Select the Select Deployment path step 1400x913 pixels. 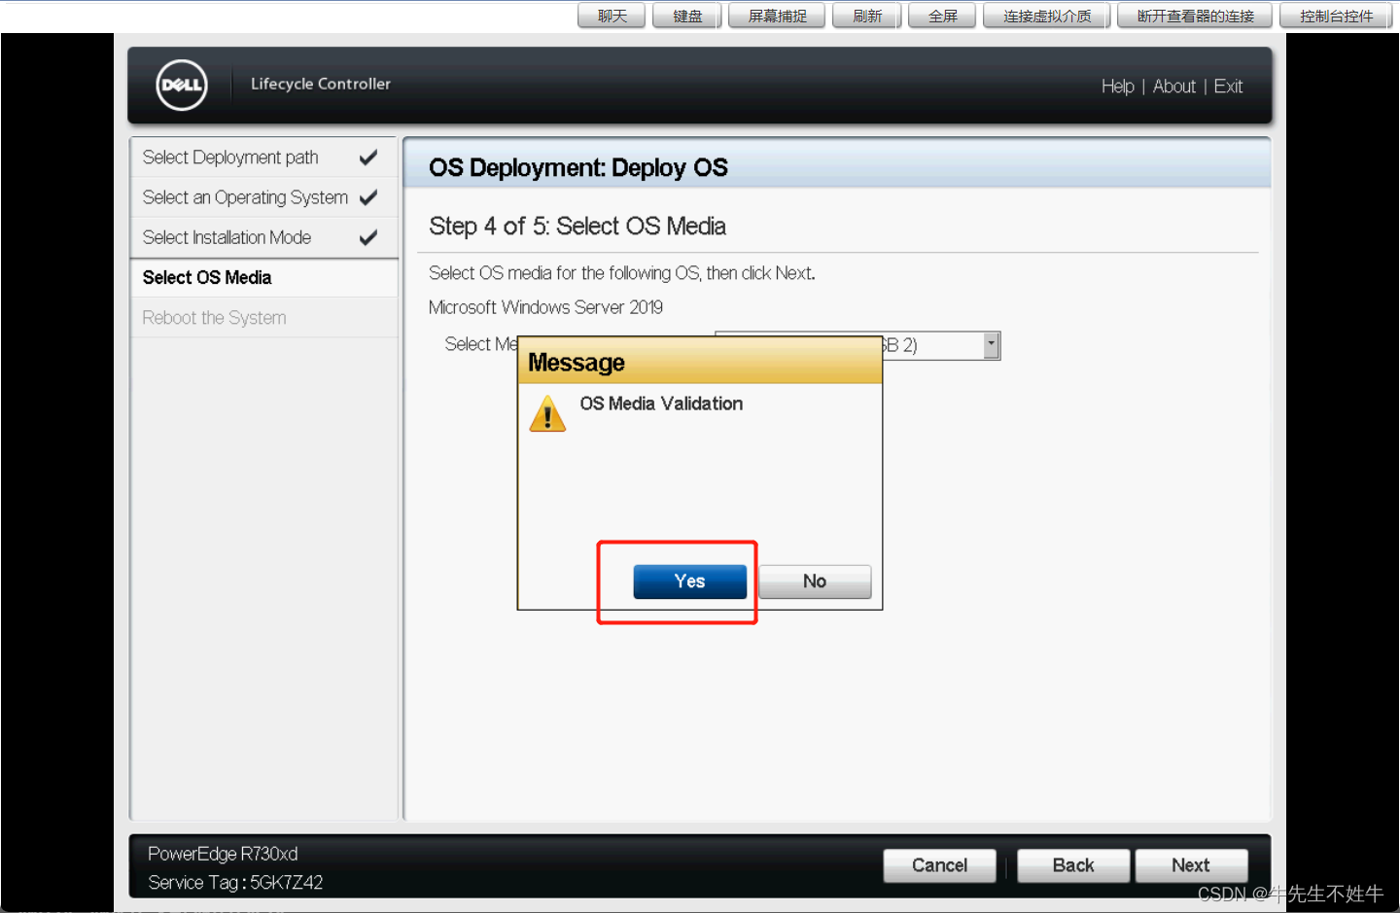(x=263, y=158)
